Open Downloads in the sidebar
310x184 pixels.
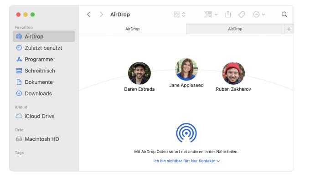[x=44, y=93]
